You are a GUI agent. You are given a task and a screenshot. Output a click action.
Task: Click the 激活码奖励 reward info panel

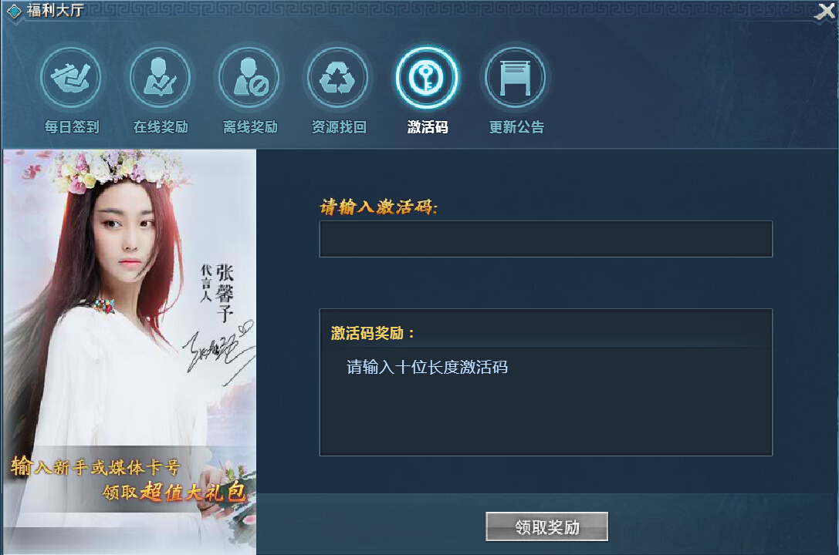pyautogui.click(x=546, y=382)
